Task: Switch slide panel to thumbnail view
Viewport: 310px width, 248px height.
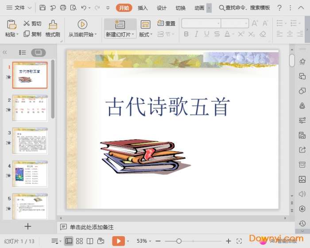Action: click(39, 53)
